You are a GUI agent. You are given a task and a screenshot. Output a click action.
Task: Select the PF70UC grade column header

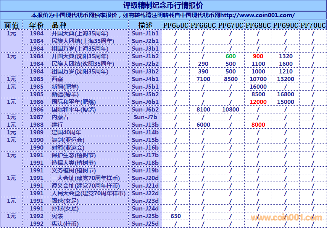tap(313, 25)
